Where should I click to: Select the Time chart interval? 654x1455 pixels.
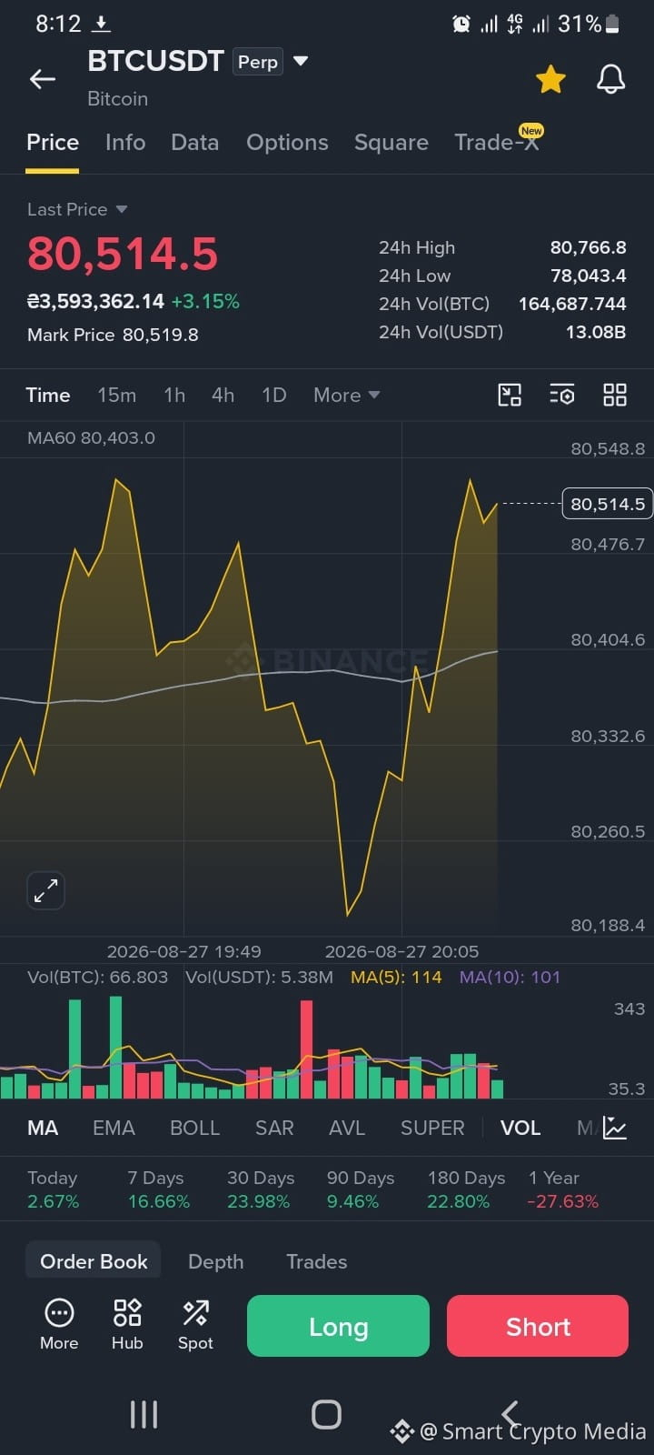(x=48, y=395)
